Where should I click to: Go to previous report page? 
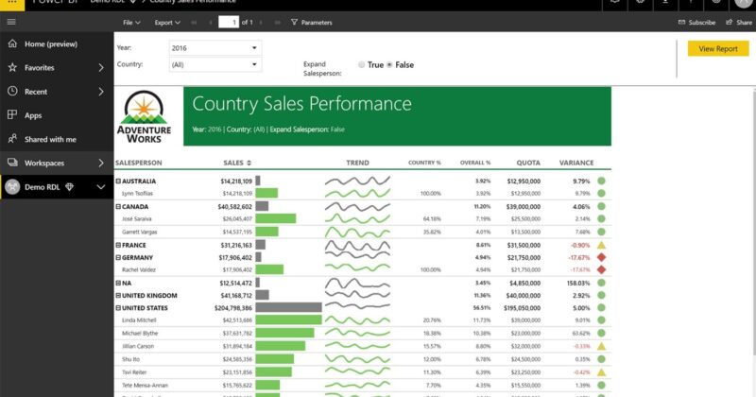pos(210,22)
